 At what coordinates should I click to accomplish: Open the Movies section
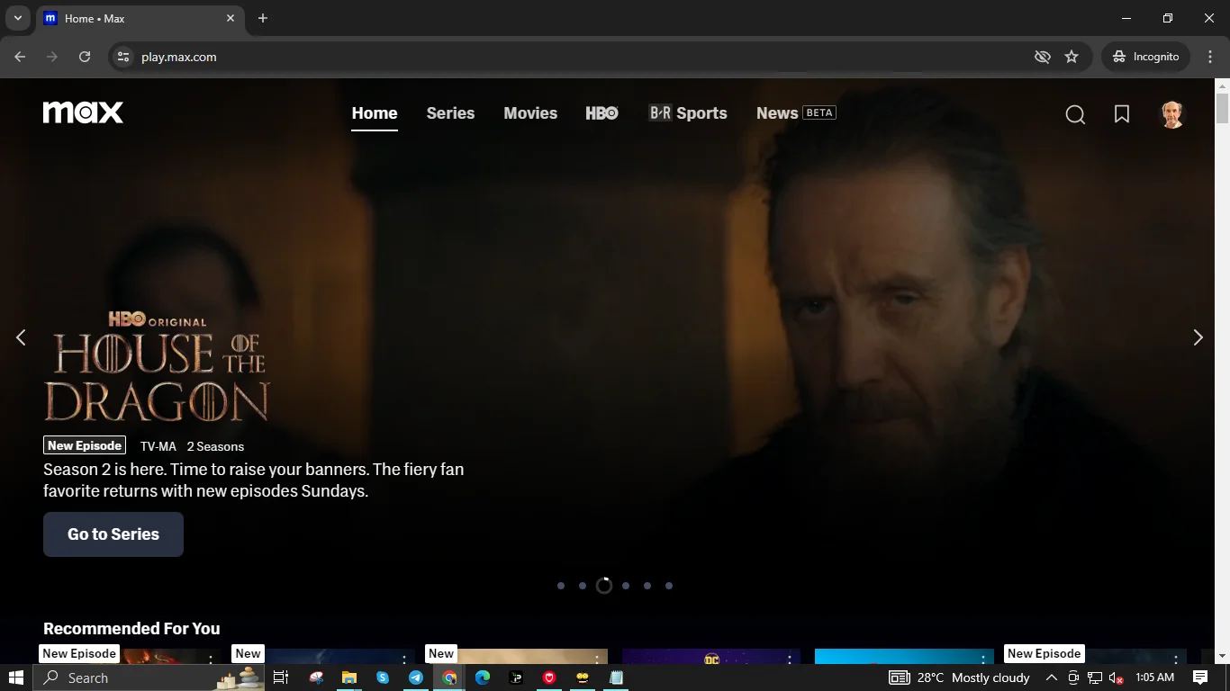tap(530, 113)
